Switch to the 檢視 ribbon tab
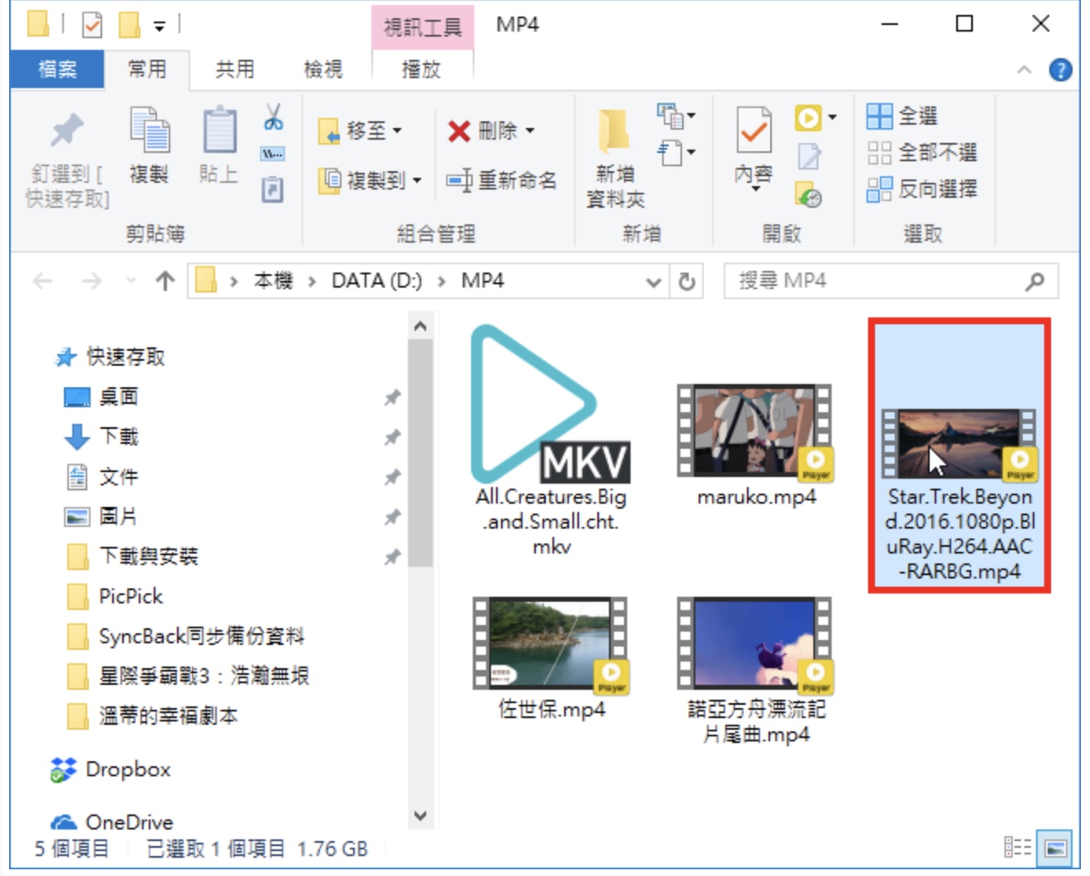The image size is (1090, 876). [x=323, y=69]
